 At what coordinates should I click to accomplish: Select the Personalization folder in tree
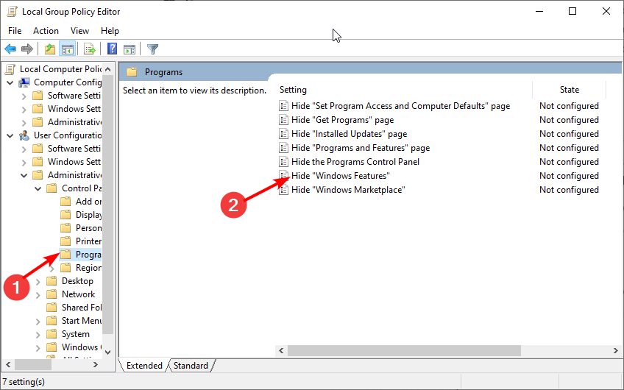pyautogui.click(x=88, y=228)
